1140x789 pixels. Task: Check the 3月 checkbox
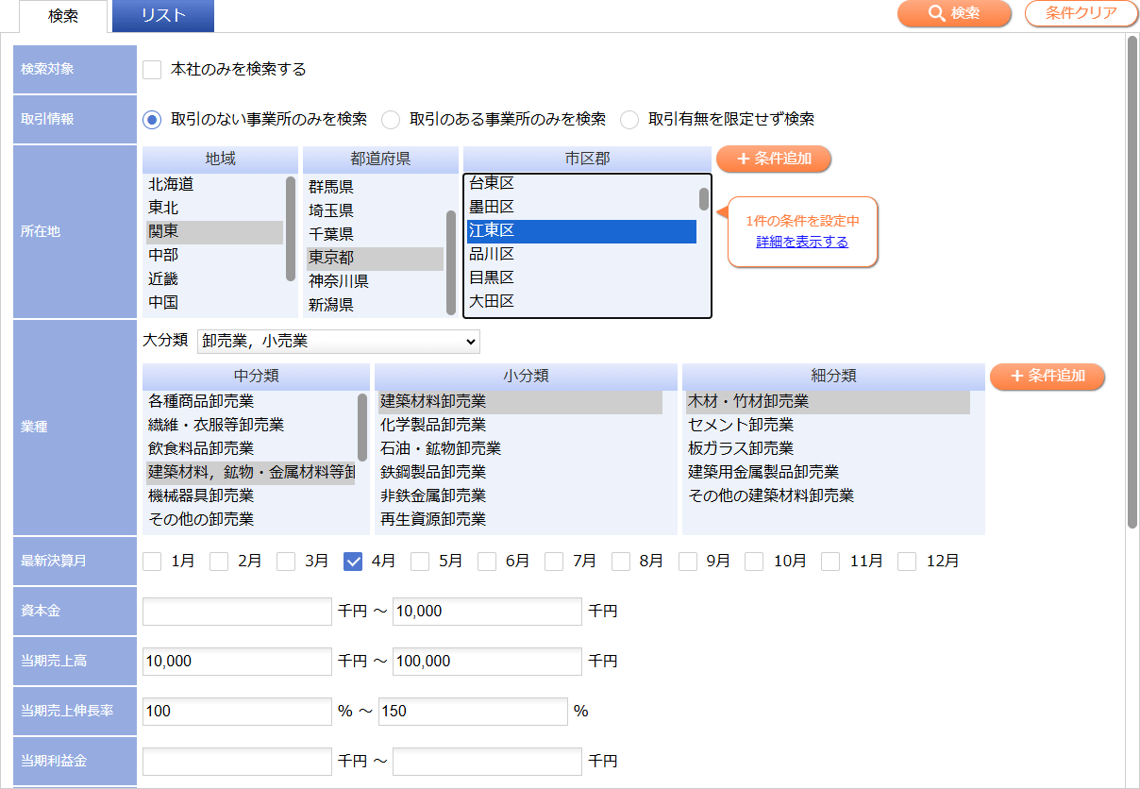tap(286, 562)
